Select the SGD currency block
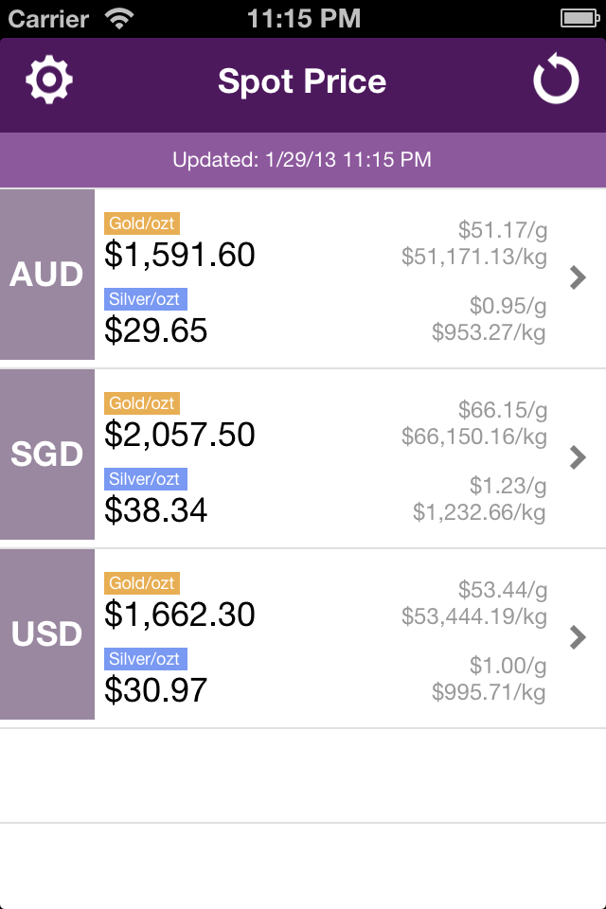Viewport: 606px width, 909px height. (x=47, y=454)
